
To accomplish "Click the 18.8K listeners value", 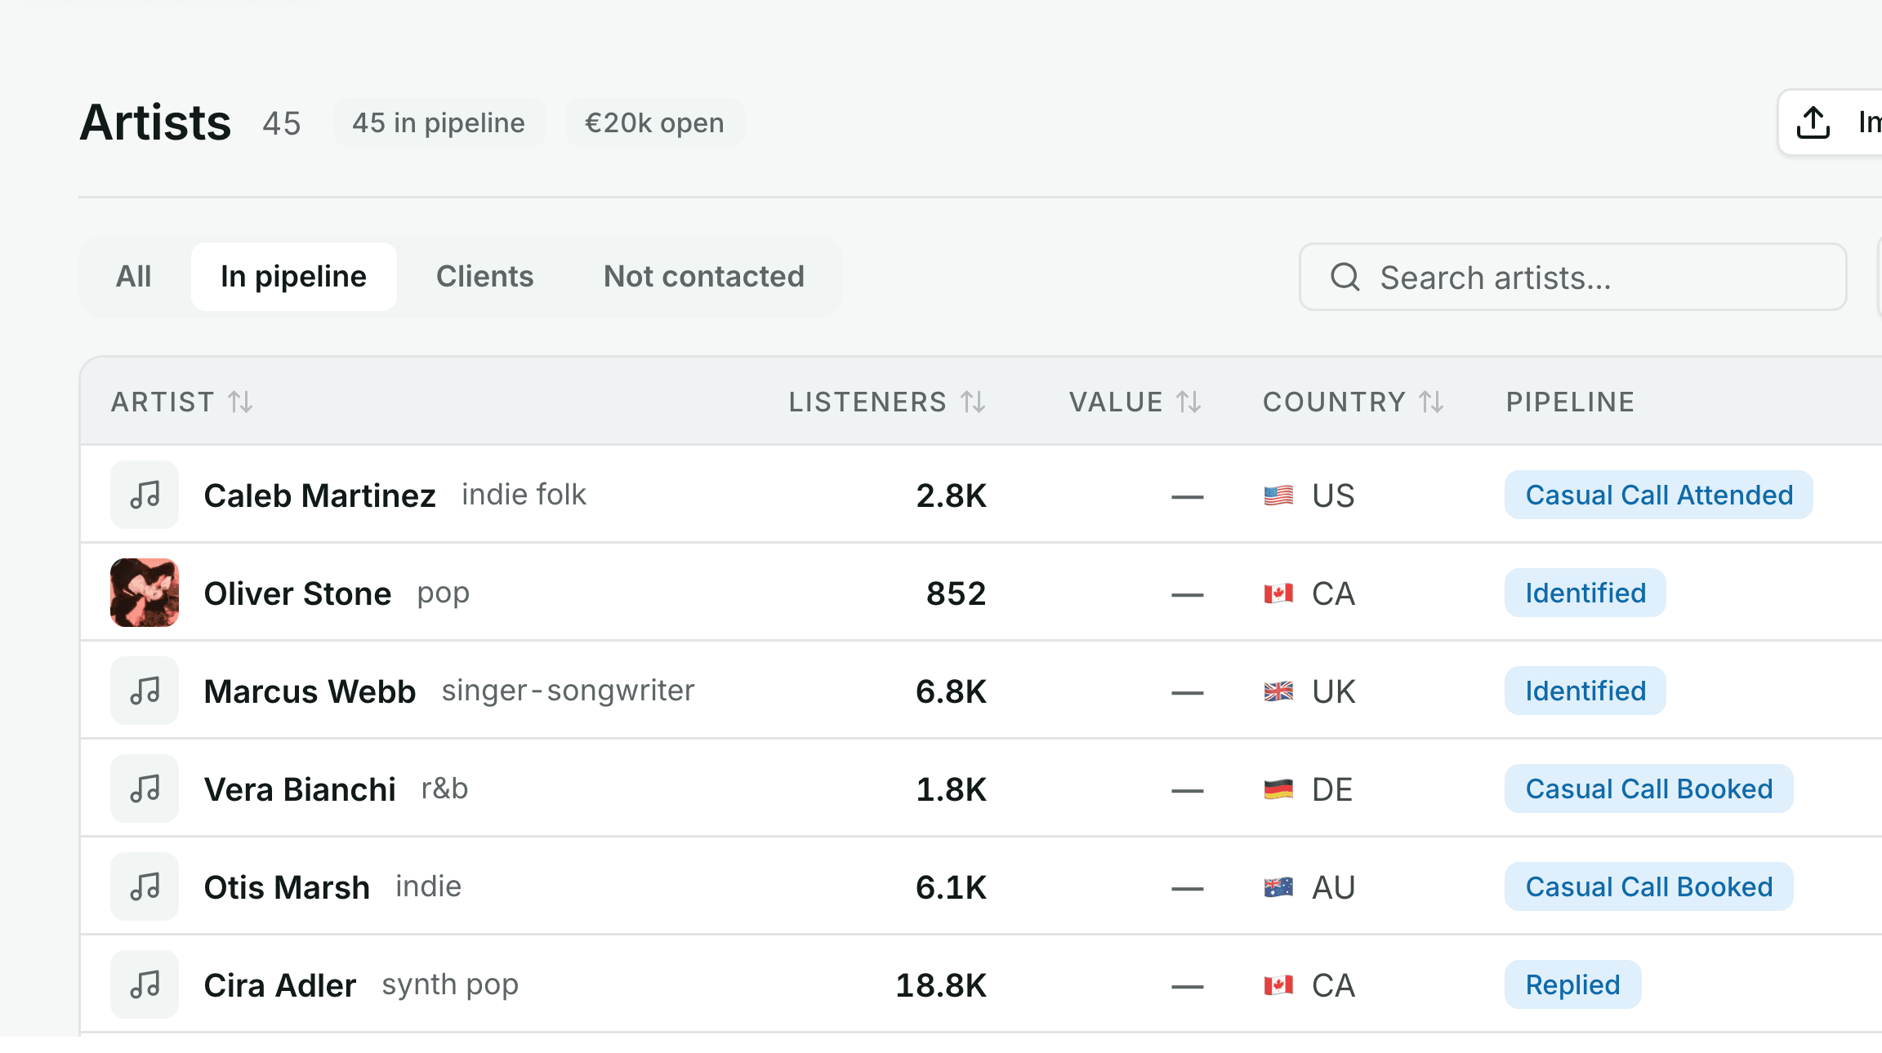I will (x=941, y=985).
